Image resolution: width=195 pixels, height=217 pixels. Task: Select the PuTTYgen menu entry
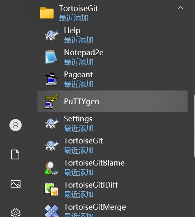112,101
